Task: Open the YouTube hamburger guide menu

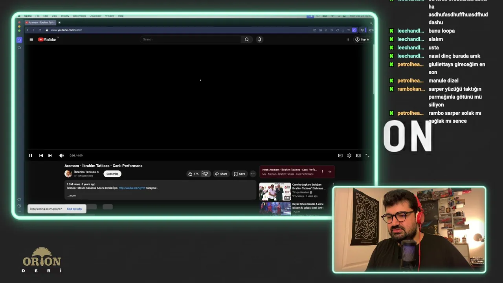Action: 31,39
